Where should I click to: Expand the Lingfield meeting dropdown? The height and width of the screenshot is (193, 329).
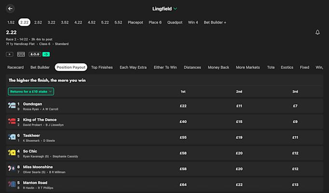pos(164,9)
